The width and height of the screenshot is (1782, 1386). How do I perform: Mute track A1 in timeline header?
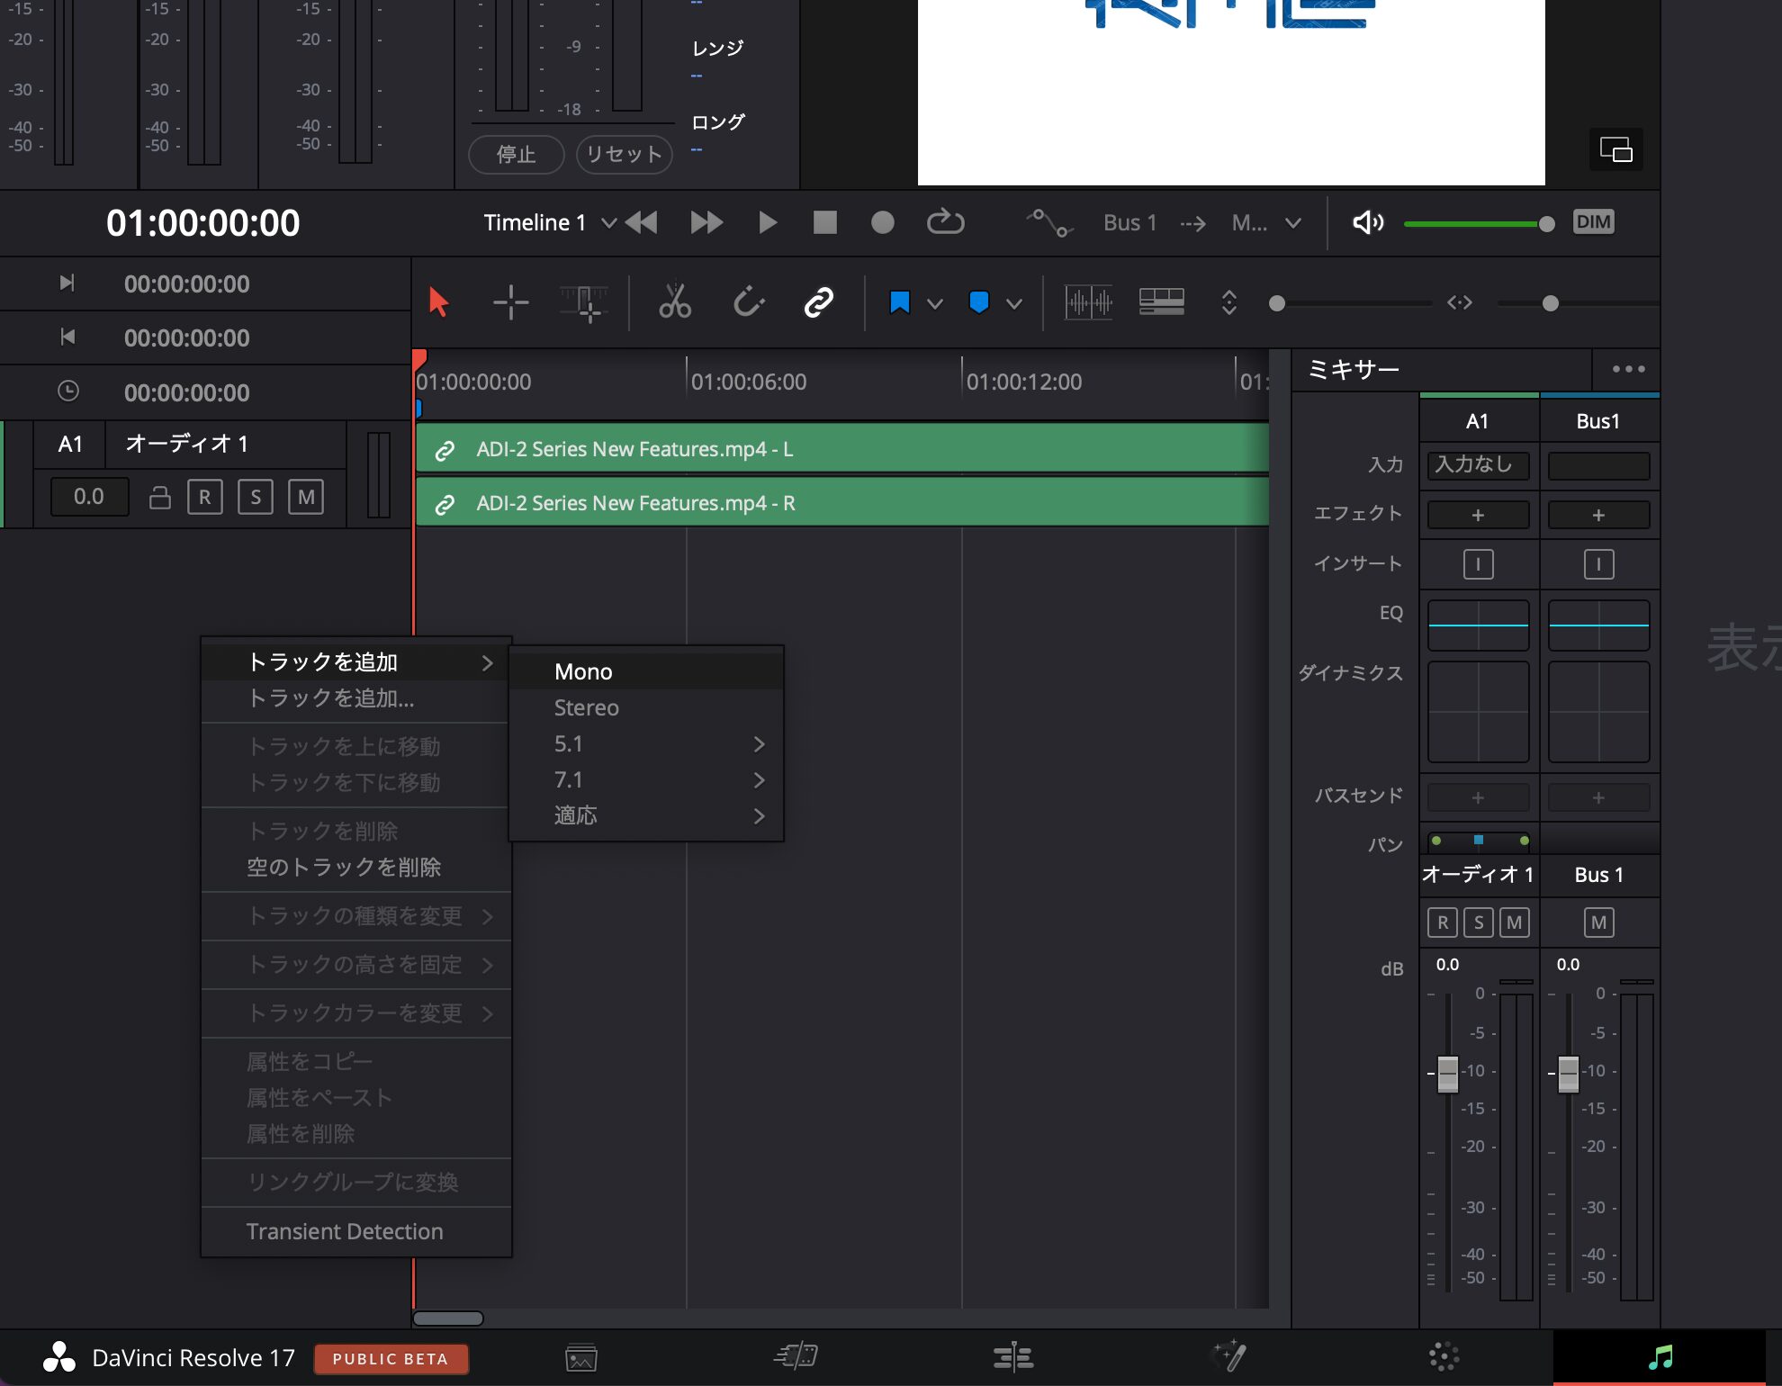coord(306,497)
